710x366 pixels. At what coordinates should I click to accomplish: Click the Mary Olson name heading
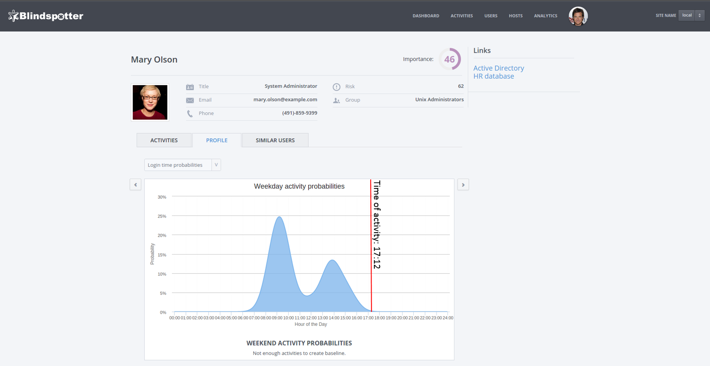click(x=154, y=60)
